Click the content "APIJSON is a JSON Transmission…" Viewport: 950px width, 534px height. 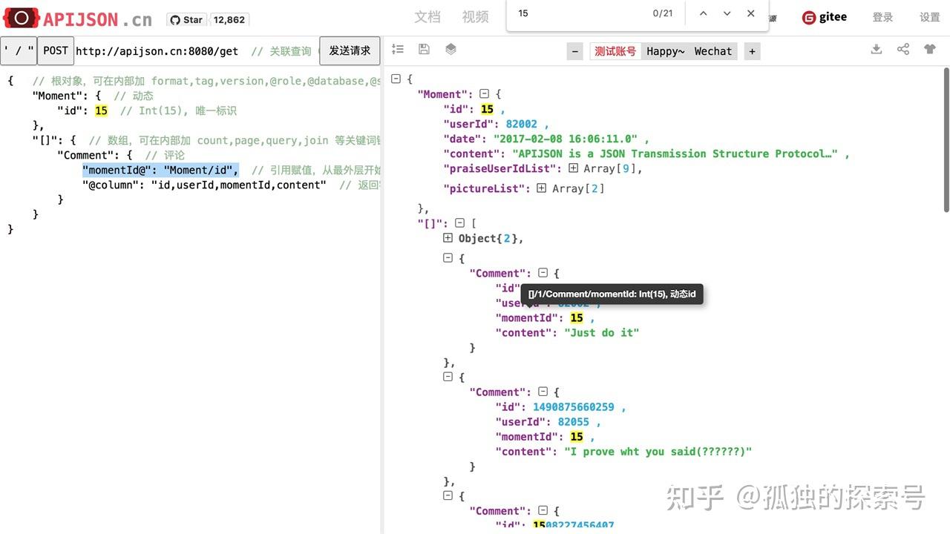click(x=675, y=154)
